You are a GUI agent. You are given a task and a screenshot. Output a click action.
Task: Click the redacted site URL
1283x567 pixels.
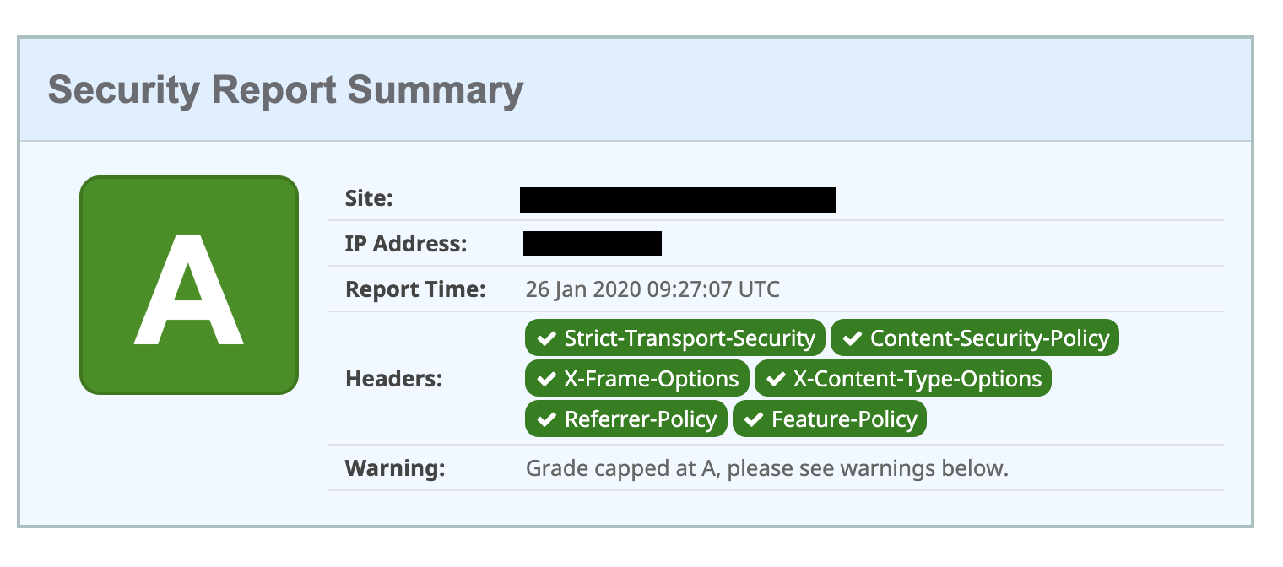pyautogui.click(x=678, y=200)
